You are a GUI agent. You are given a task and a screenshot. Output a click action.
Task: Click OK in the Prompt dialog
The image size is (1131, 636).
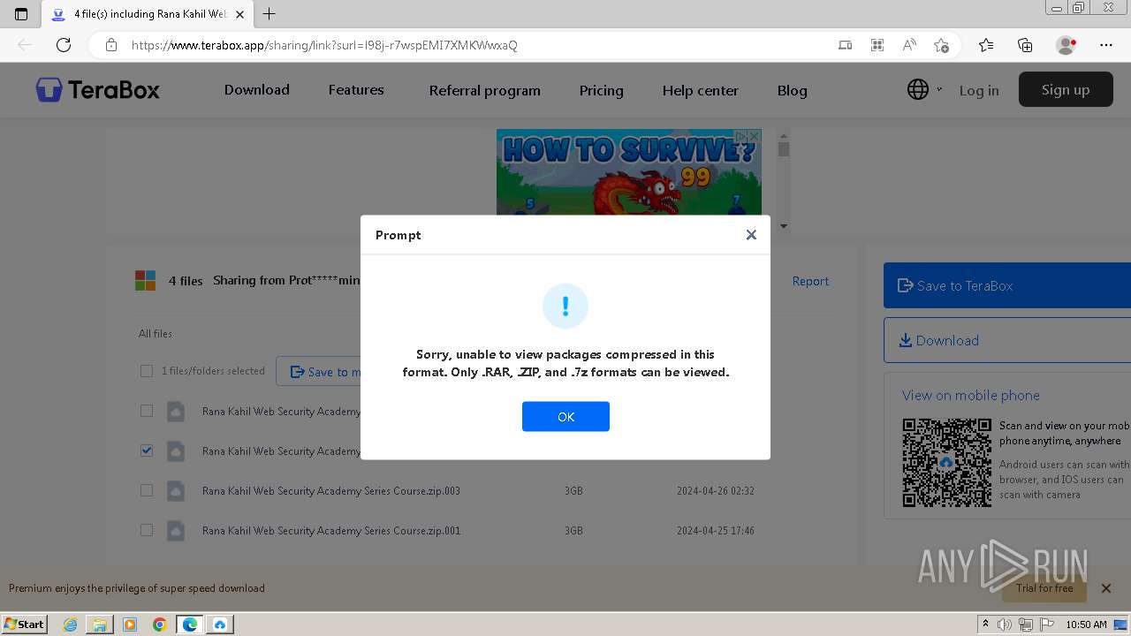pyautogui.click(x=565, y=417)
